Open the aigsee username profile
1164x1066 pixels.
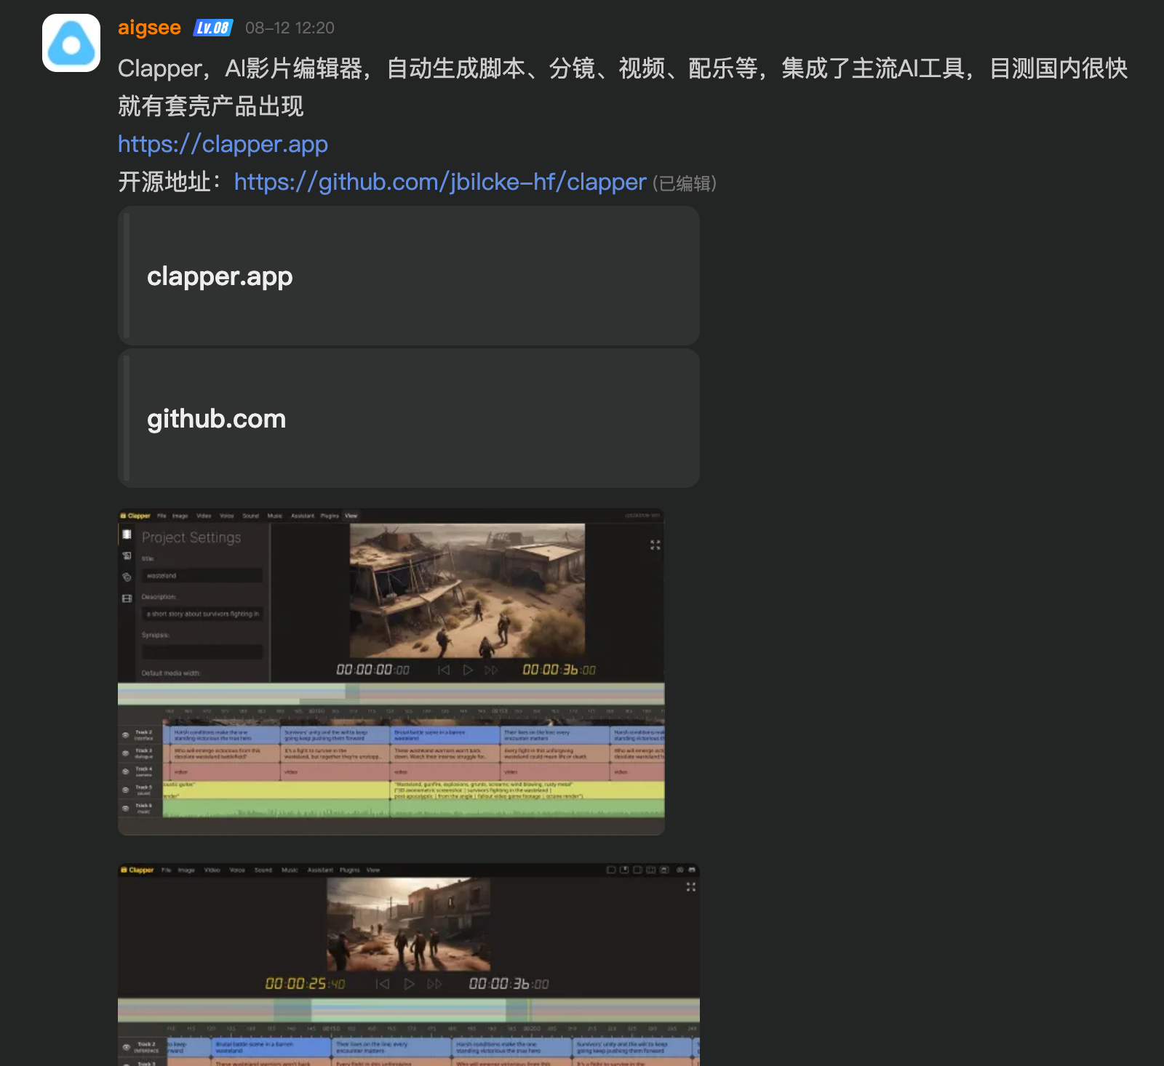click(x=149, y=28)
